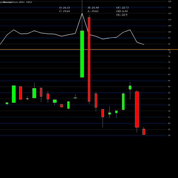Click the white line's peak at 119
Image resolution: width=178 pixels, height=178 pixels.
pos(82,14)
